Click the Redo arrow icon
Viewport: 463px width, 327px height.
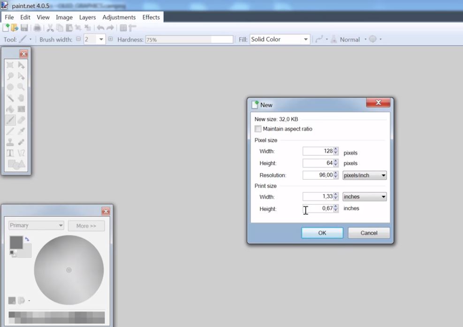point(110,28)
